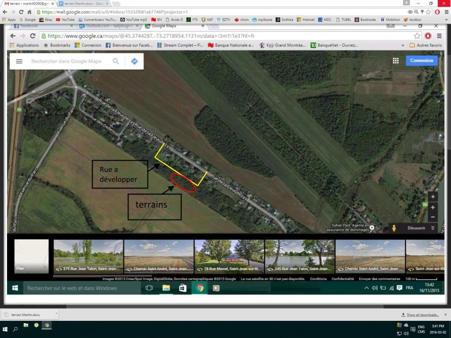Image resolution: width=451 pixels, height=338 pixels.
Task: Open the Hotmail bookmark
Action: pos(306,20)
